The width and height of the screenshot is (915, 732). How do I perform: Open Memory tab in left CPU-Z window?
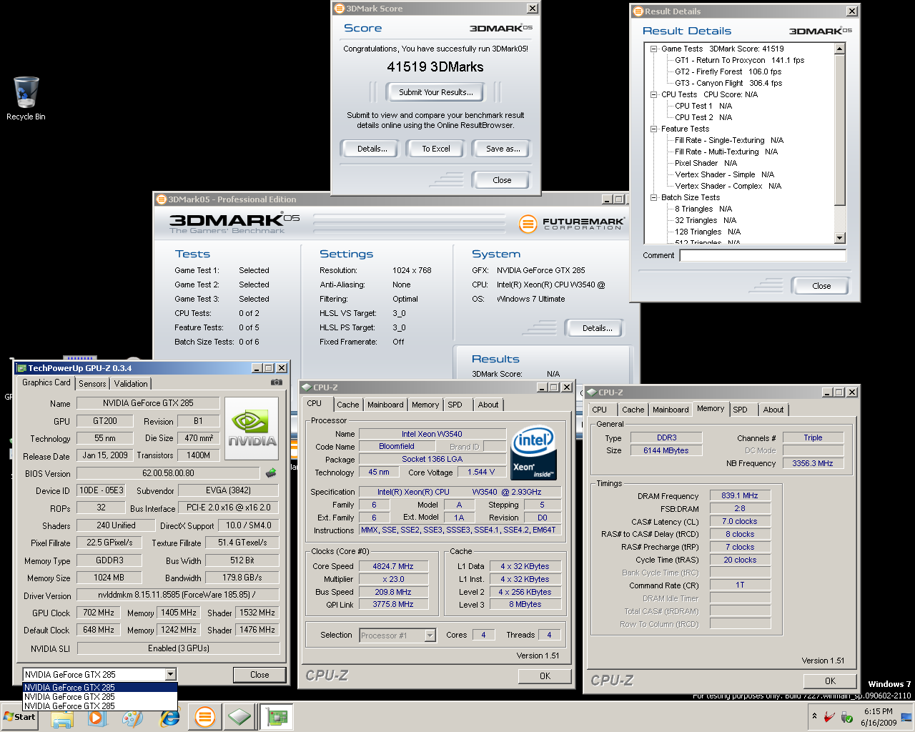425,405
